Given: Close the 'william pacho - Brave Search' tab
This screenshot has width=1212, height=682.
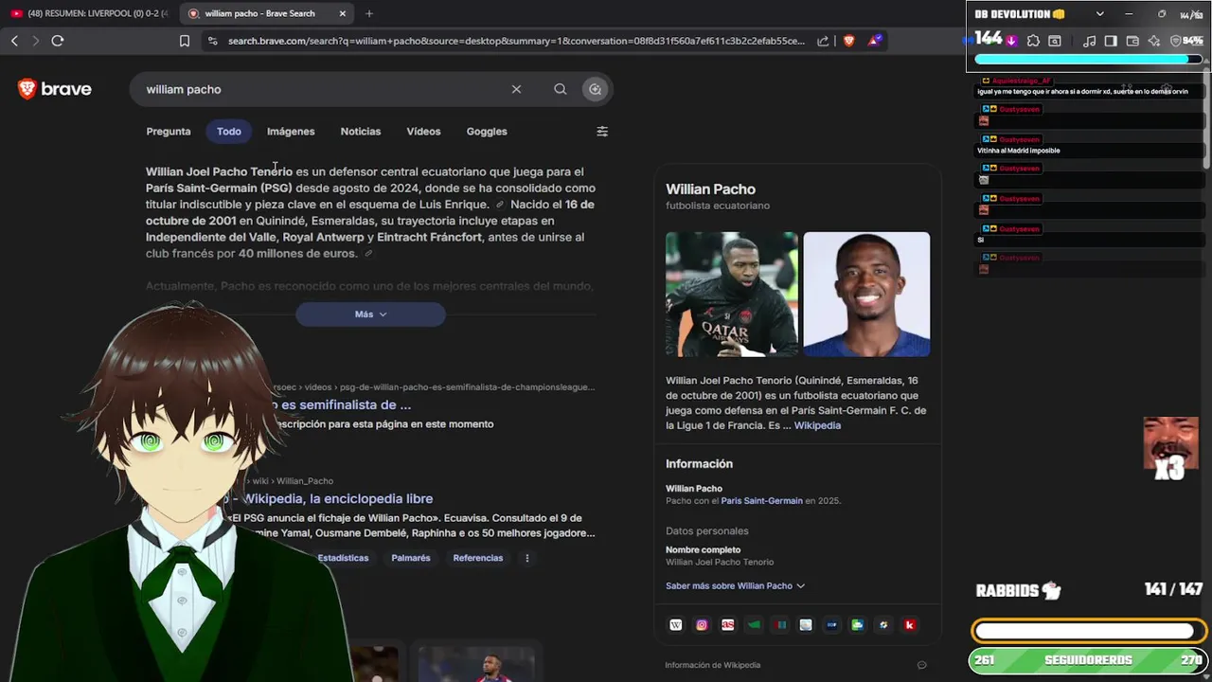Looking at the screenshot, I should click(x=342, y=13).
